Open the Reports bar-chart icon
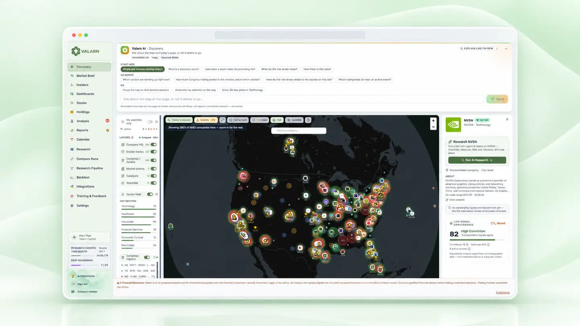 72,130
